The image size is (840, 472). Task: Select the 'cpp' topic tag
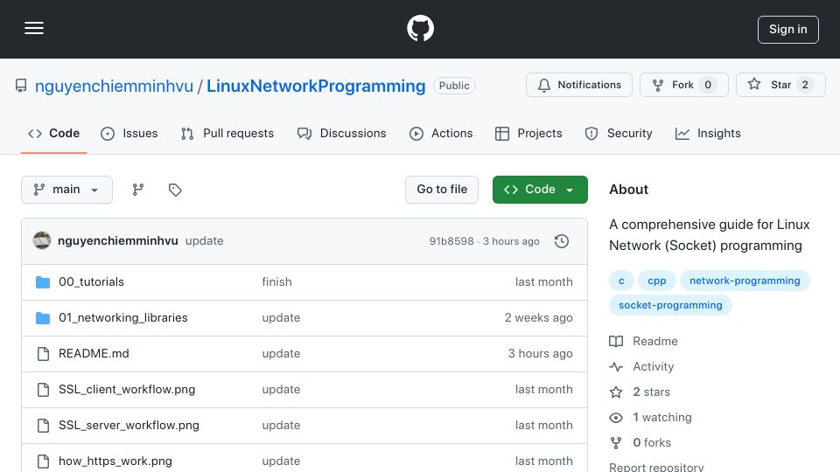657,281
